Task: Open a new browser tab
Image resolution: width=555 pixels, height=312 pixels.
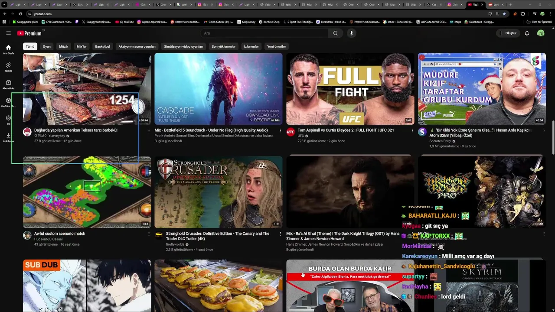Action: tap(510, 4)
